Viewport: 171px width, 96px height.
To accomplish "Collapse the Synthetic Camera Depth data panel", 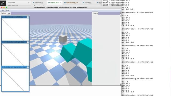I will click(x=28, y=42).
